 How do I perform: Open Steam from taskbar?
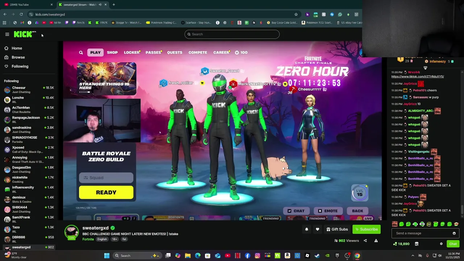317,256
